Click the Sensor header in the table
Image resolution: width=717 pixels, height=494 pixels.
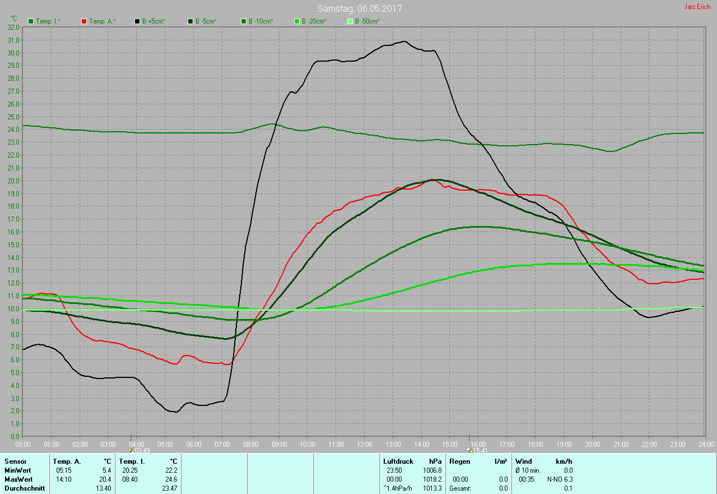click(x=15, y=461)
